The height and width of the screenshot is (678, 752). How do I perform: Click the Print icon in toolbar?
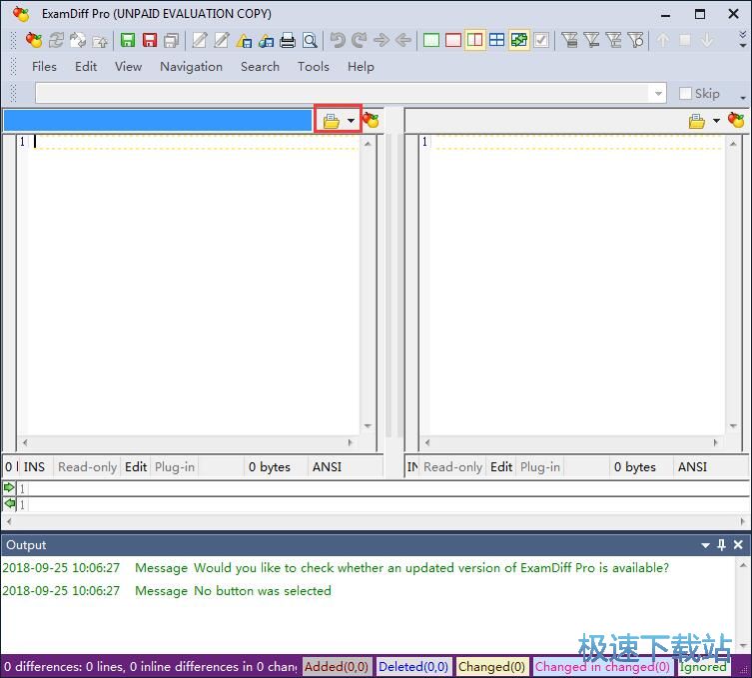tap(288, 40)
